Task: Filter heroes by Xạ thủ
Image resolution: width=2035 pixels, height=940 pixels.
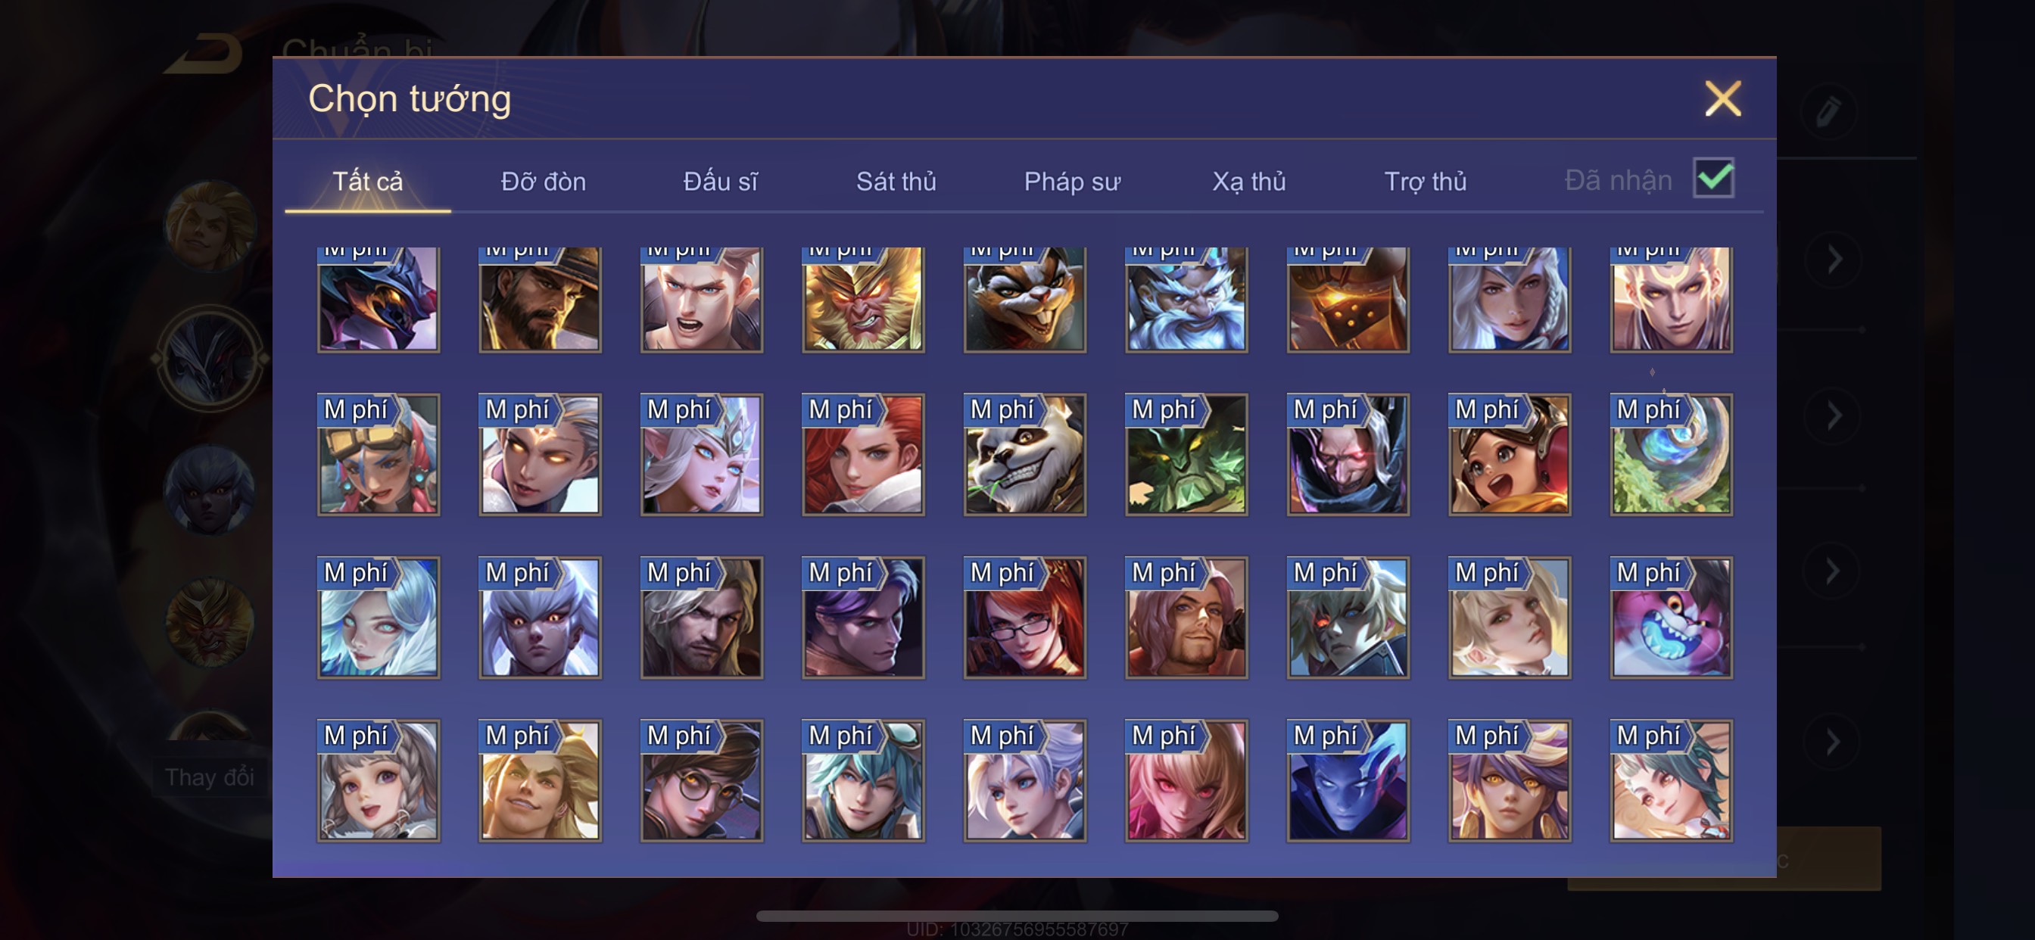Action: pos(1249,182)
